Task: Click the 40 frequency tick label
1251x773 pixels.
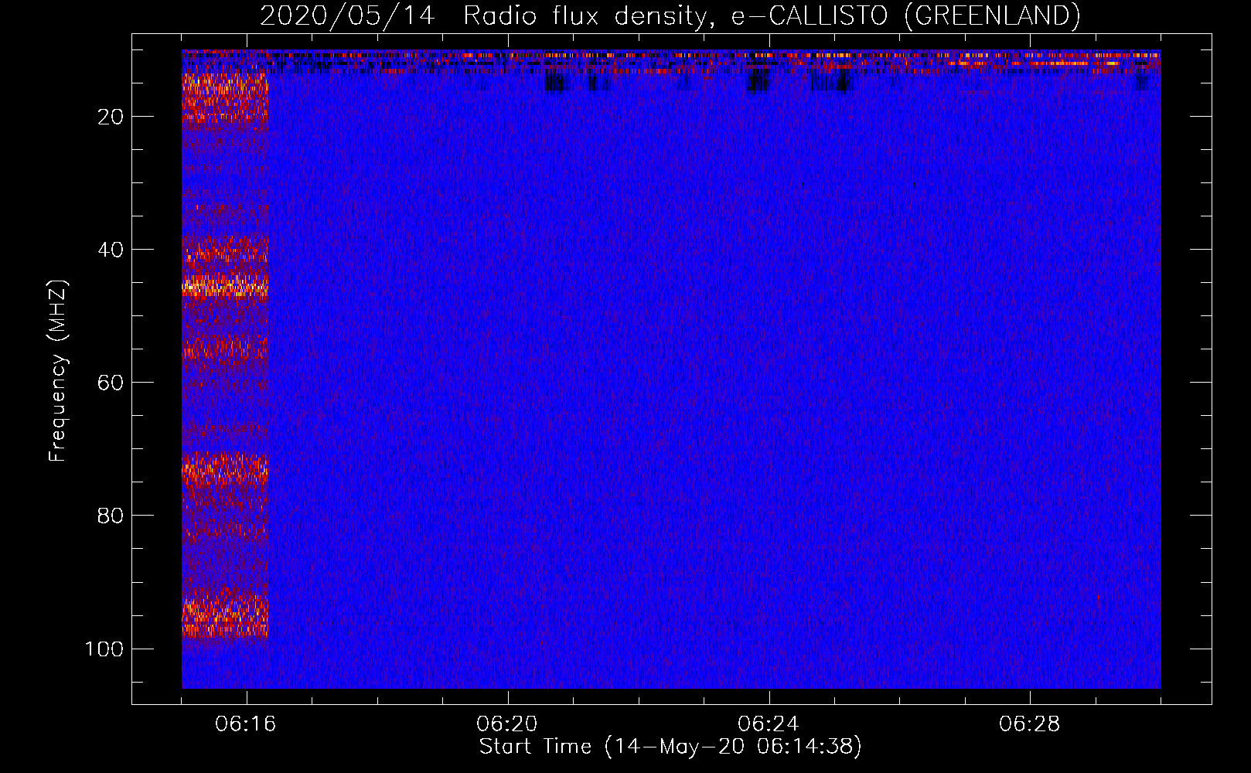Action: click(x=111, y=250)
